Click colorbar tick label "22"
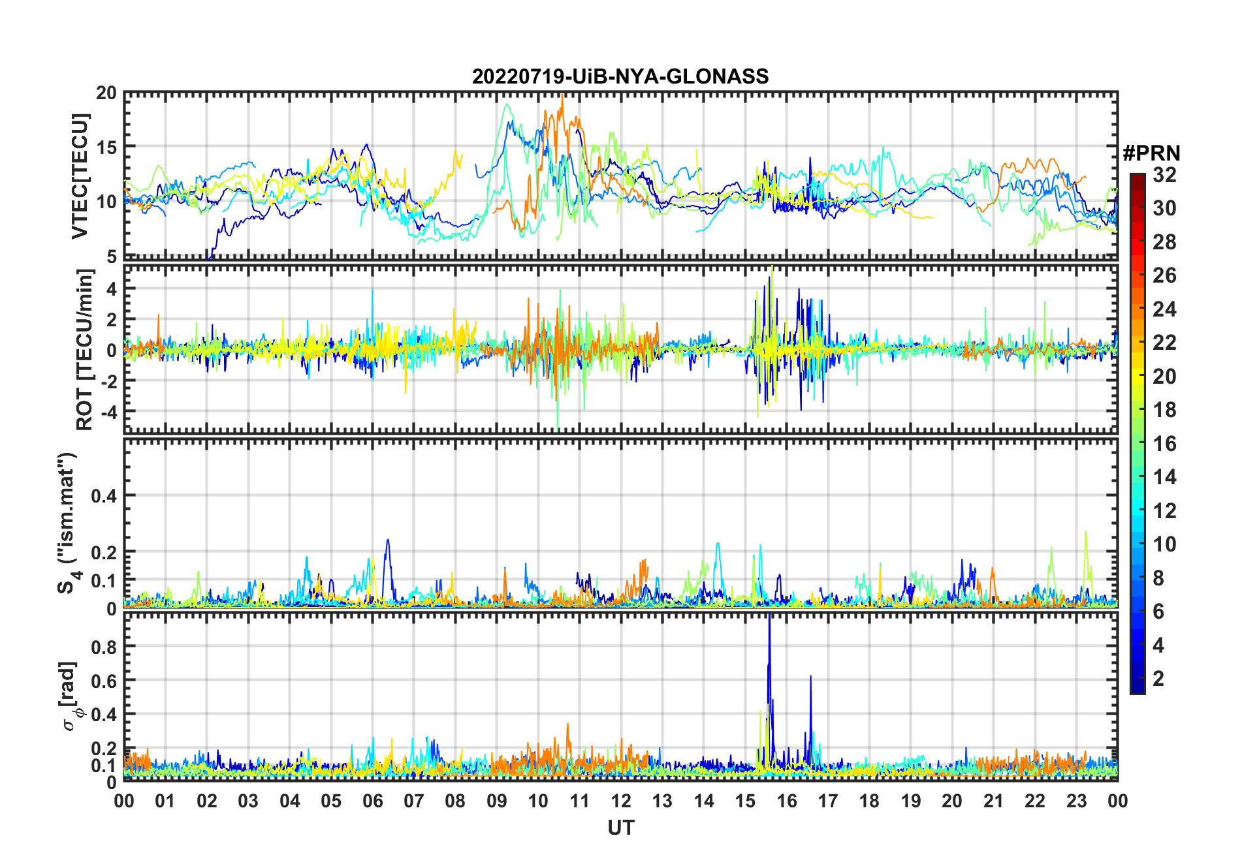This screenshot has height=868, width=1242. [x=1164, y=343]
